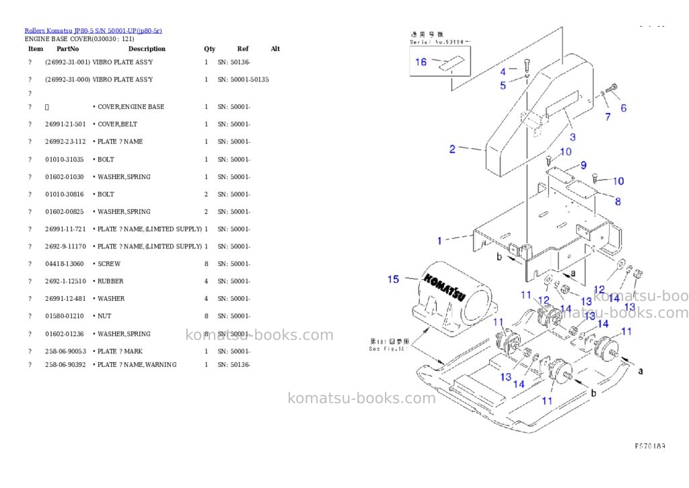This screenshot has height=488, width=689.
Task: Click the NUT description
Action: (x=104, y=316)
